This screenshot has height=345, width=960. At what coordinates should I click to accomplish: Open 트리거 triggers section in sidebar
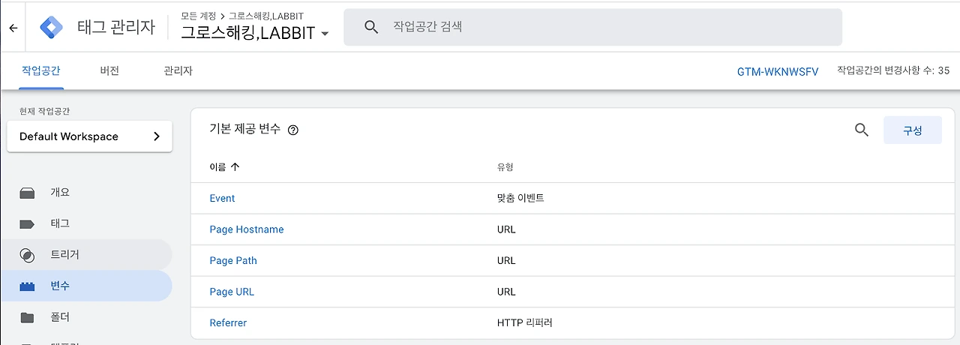pos(64,254)
